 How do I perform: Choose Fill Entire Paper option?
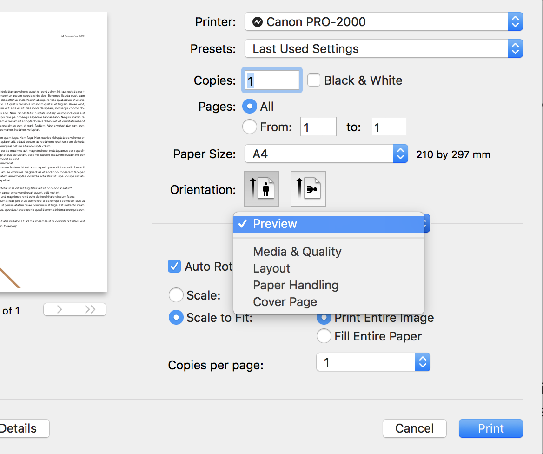(324, 336)
